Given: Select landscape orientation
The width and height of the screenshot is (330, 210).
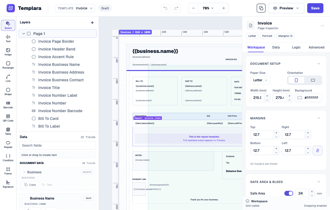Looking at the screenshot, I should [313, 80].
